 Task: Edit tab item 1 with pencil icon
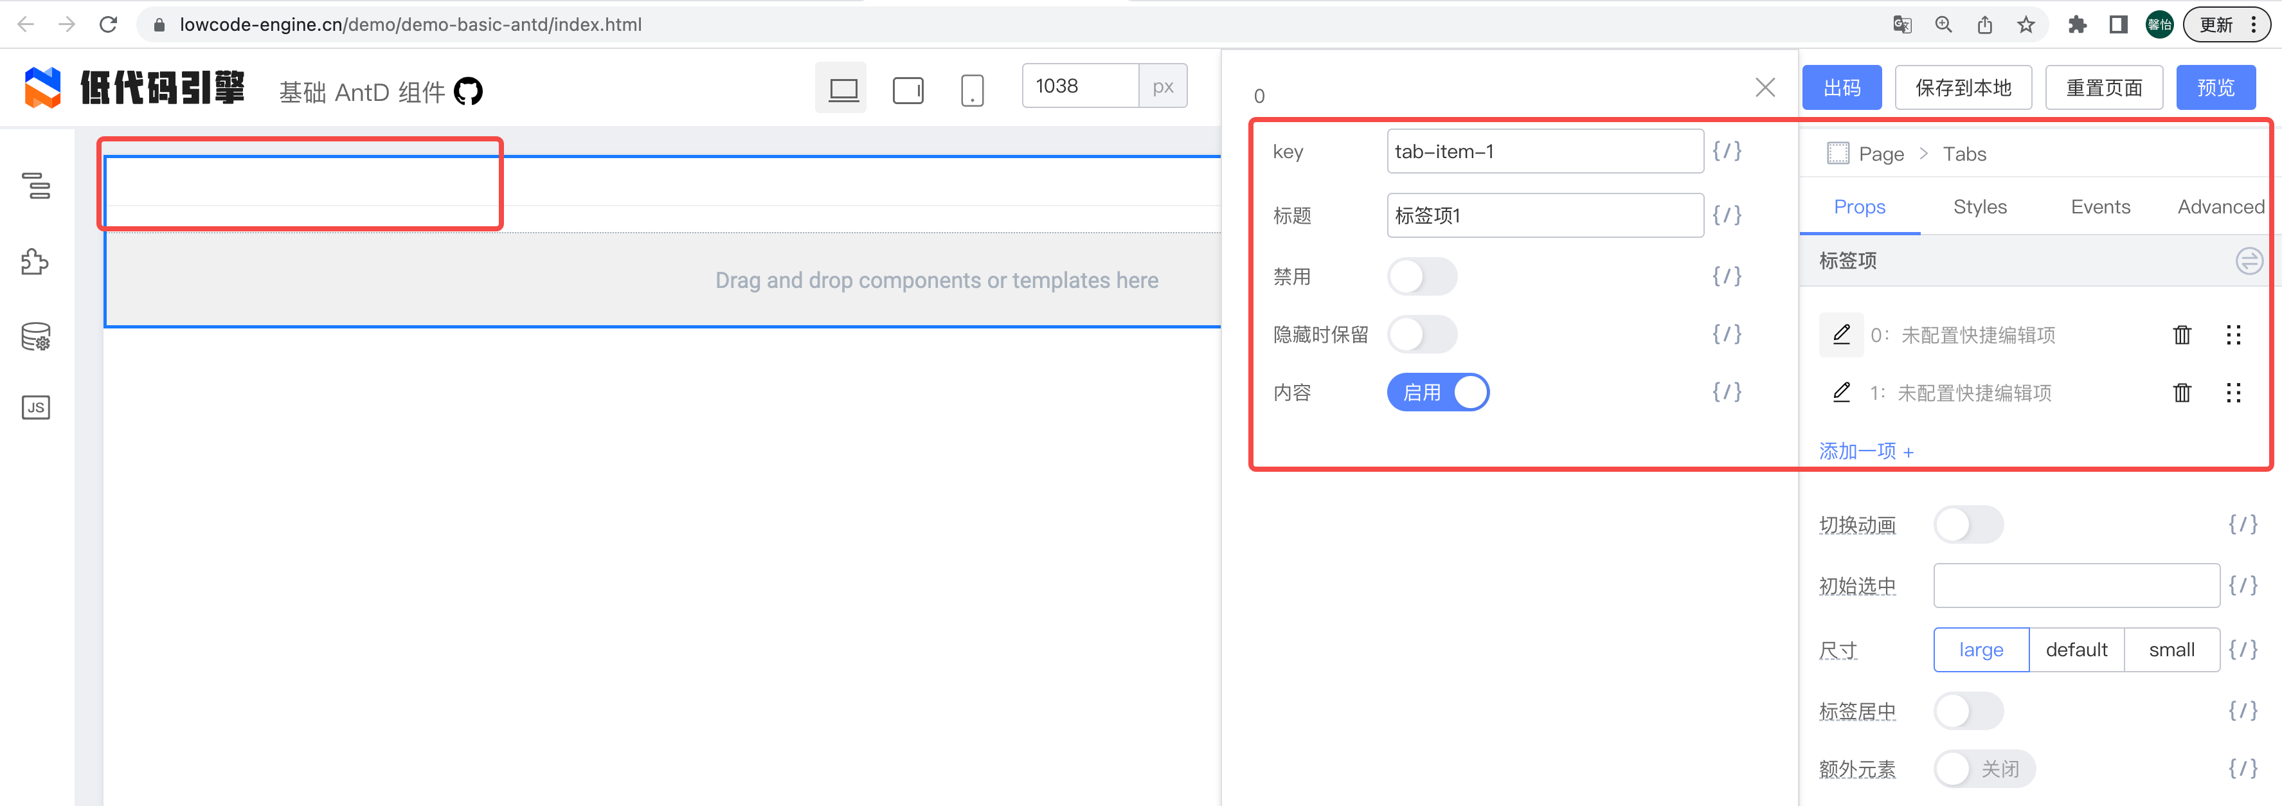click(x=1842, y=392)
